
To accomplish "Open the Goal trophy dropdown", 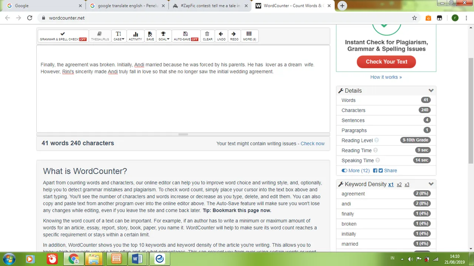I will [x=163, y=36].
